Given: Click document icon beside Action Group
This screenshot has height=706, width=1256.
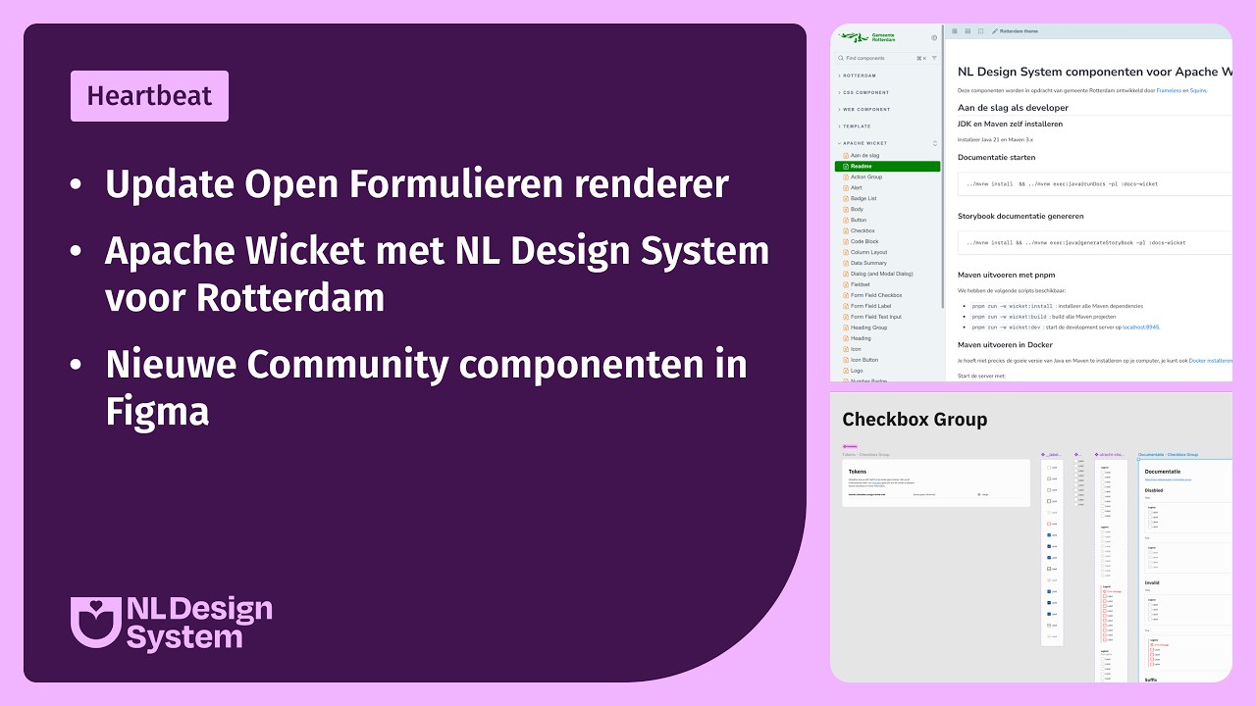Looking at the screenshot, I should tap(846, 176).
